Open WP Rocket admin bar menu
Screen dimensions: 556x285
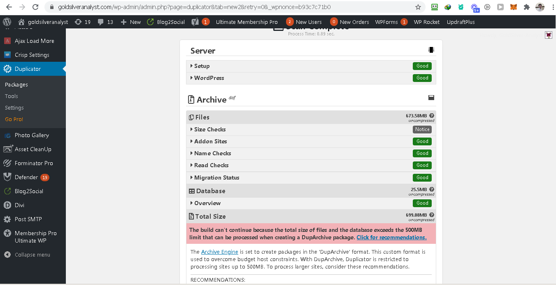point(426,22)
